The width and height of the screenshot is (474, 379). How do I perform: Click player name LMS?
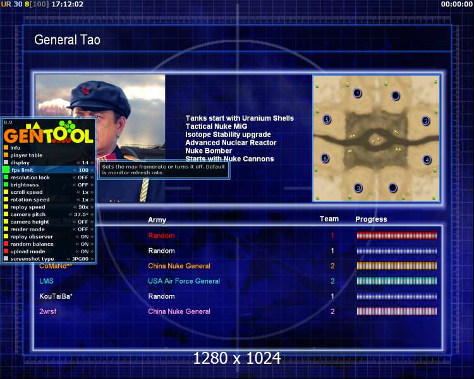[x=46, y=281]
